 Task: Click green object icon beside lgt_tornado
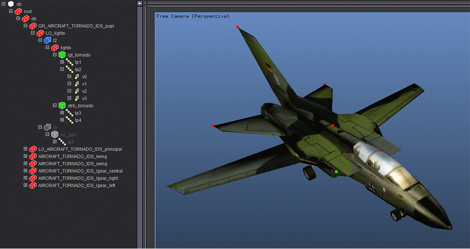point(62,55)
